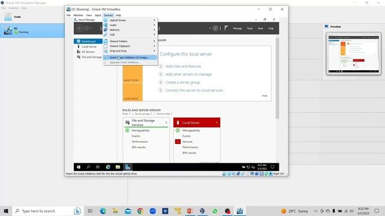Click the Server Manager vertical scrollbar
Viewport: 385px width, 216px height.
coord(277,79)
